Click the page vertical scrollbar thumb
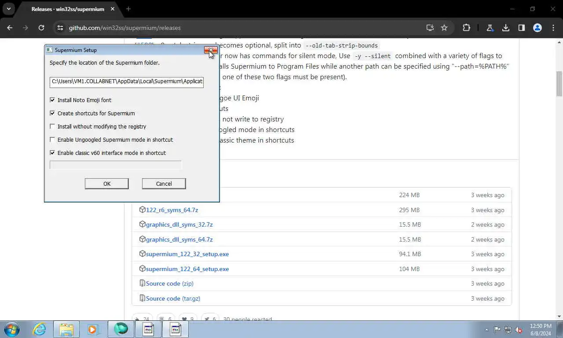Screen dimensions: 563x338 click(x=559, y=84)
